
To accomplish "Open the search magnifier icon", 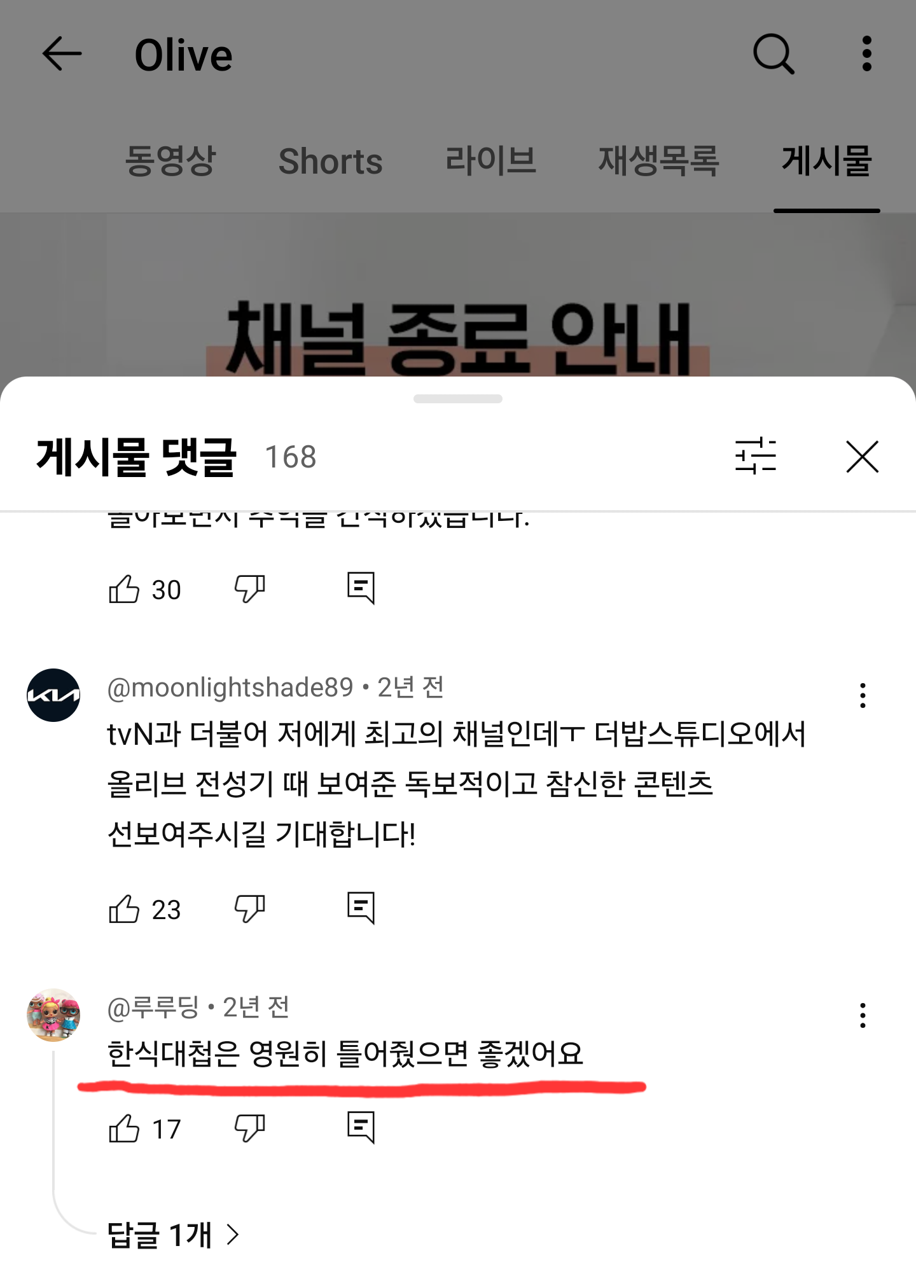I will [774, 54].
